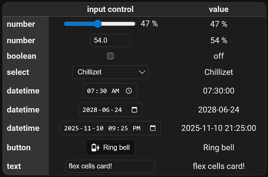The height and width of the screenshot is (177, 268).
Task: Click the dropdown chevron arrow next to Chillizet
Action: point(143,72)
